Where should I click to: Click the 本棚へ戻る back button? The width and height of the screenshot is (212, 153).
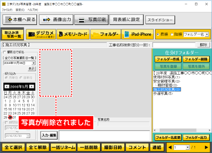click(20, 19)
